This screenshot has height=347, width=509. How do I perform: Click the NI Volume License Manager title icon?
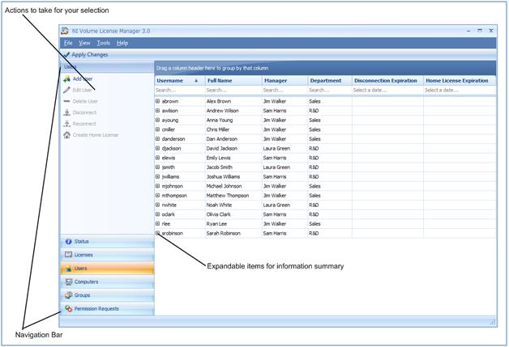pyautogui.click(x=65, y=31)
